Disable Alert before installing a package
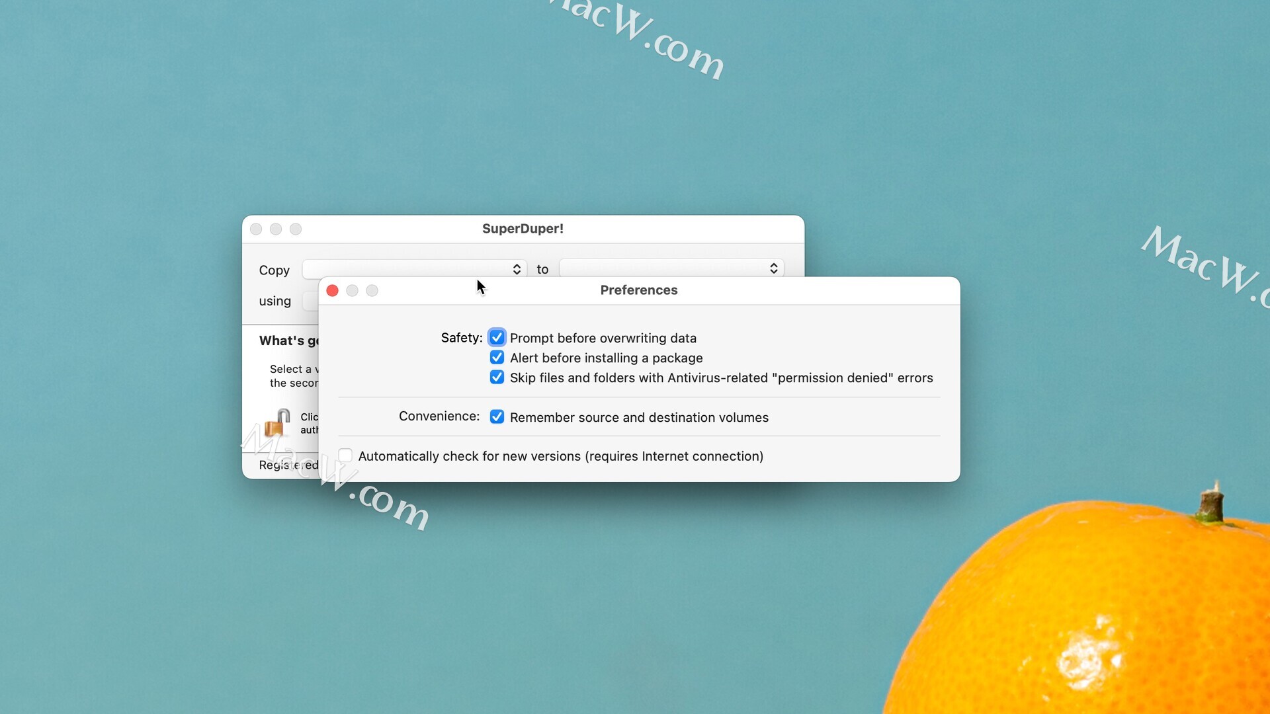The image size is (1270, 714). click(x=497, y=358)
